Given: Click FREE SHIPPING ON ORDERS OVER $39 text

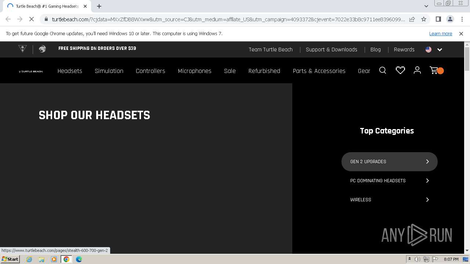Looking at the screenshot, I should [x=97, y=48].
